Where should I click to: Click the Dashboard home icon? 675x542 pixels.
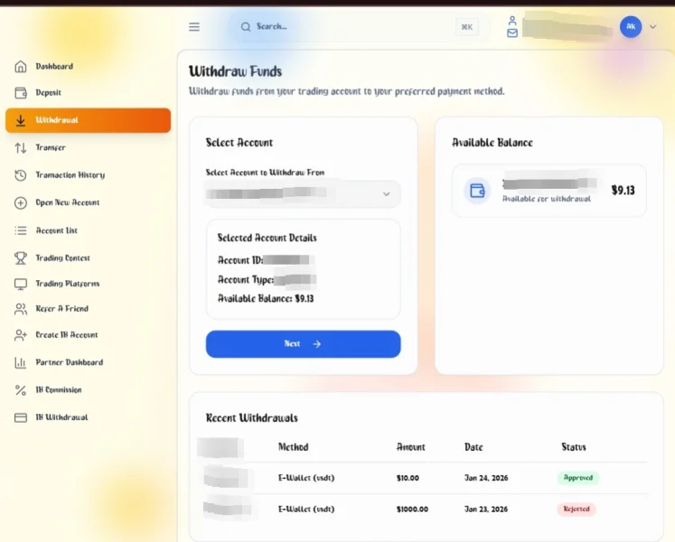(x=20, y=67)
